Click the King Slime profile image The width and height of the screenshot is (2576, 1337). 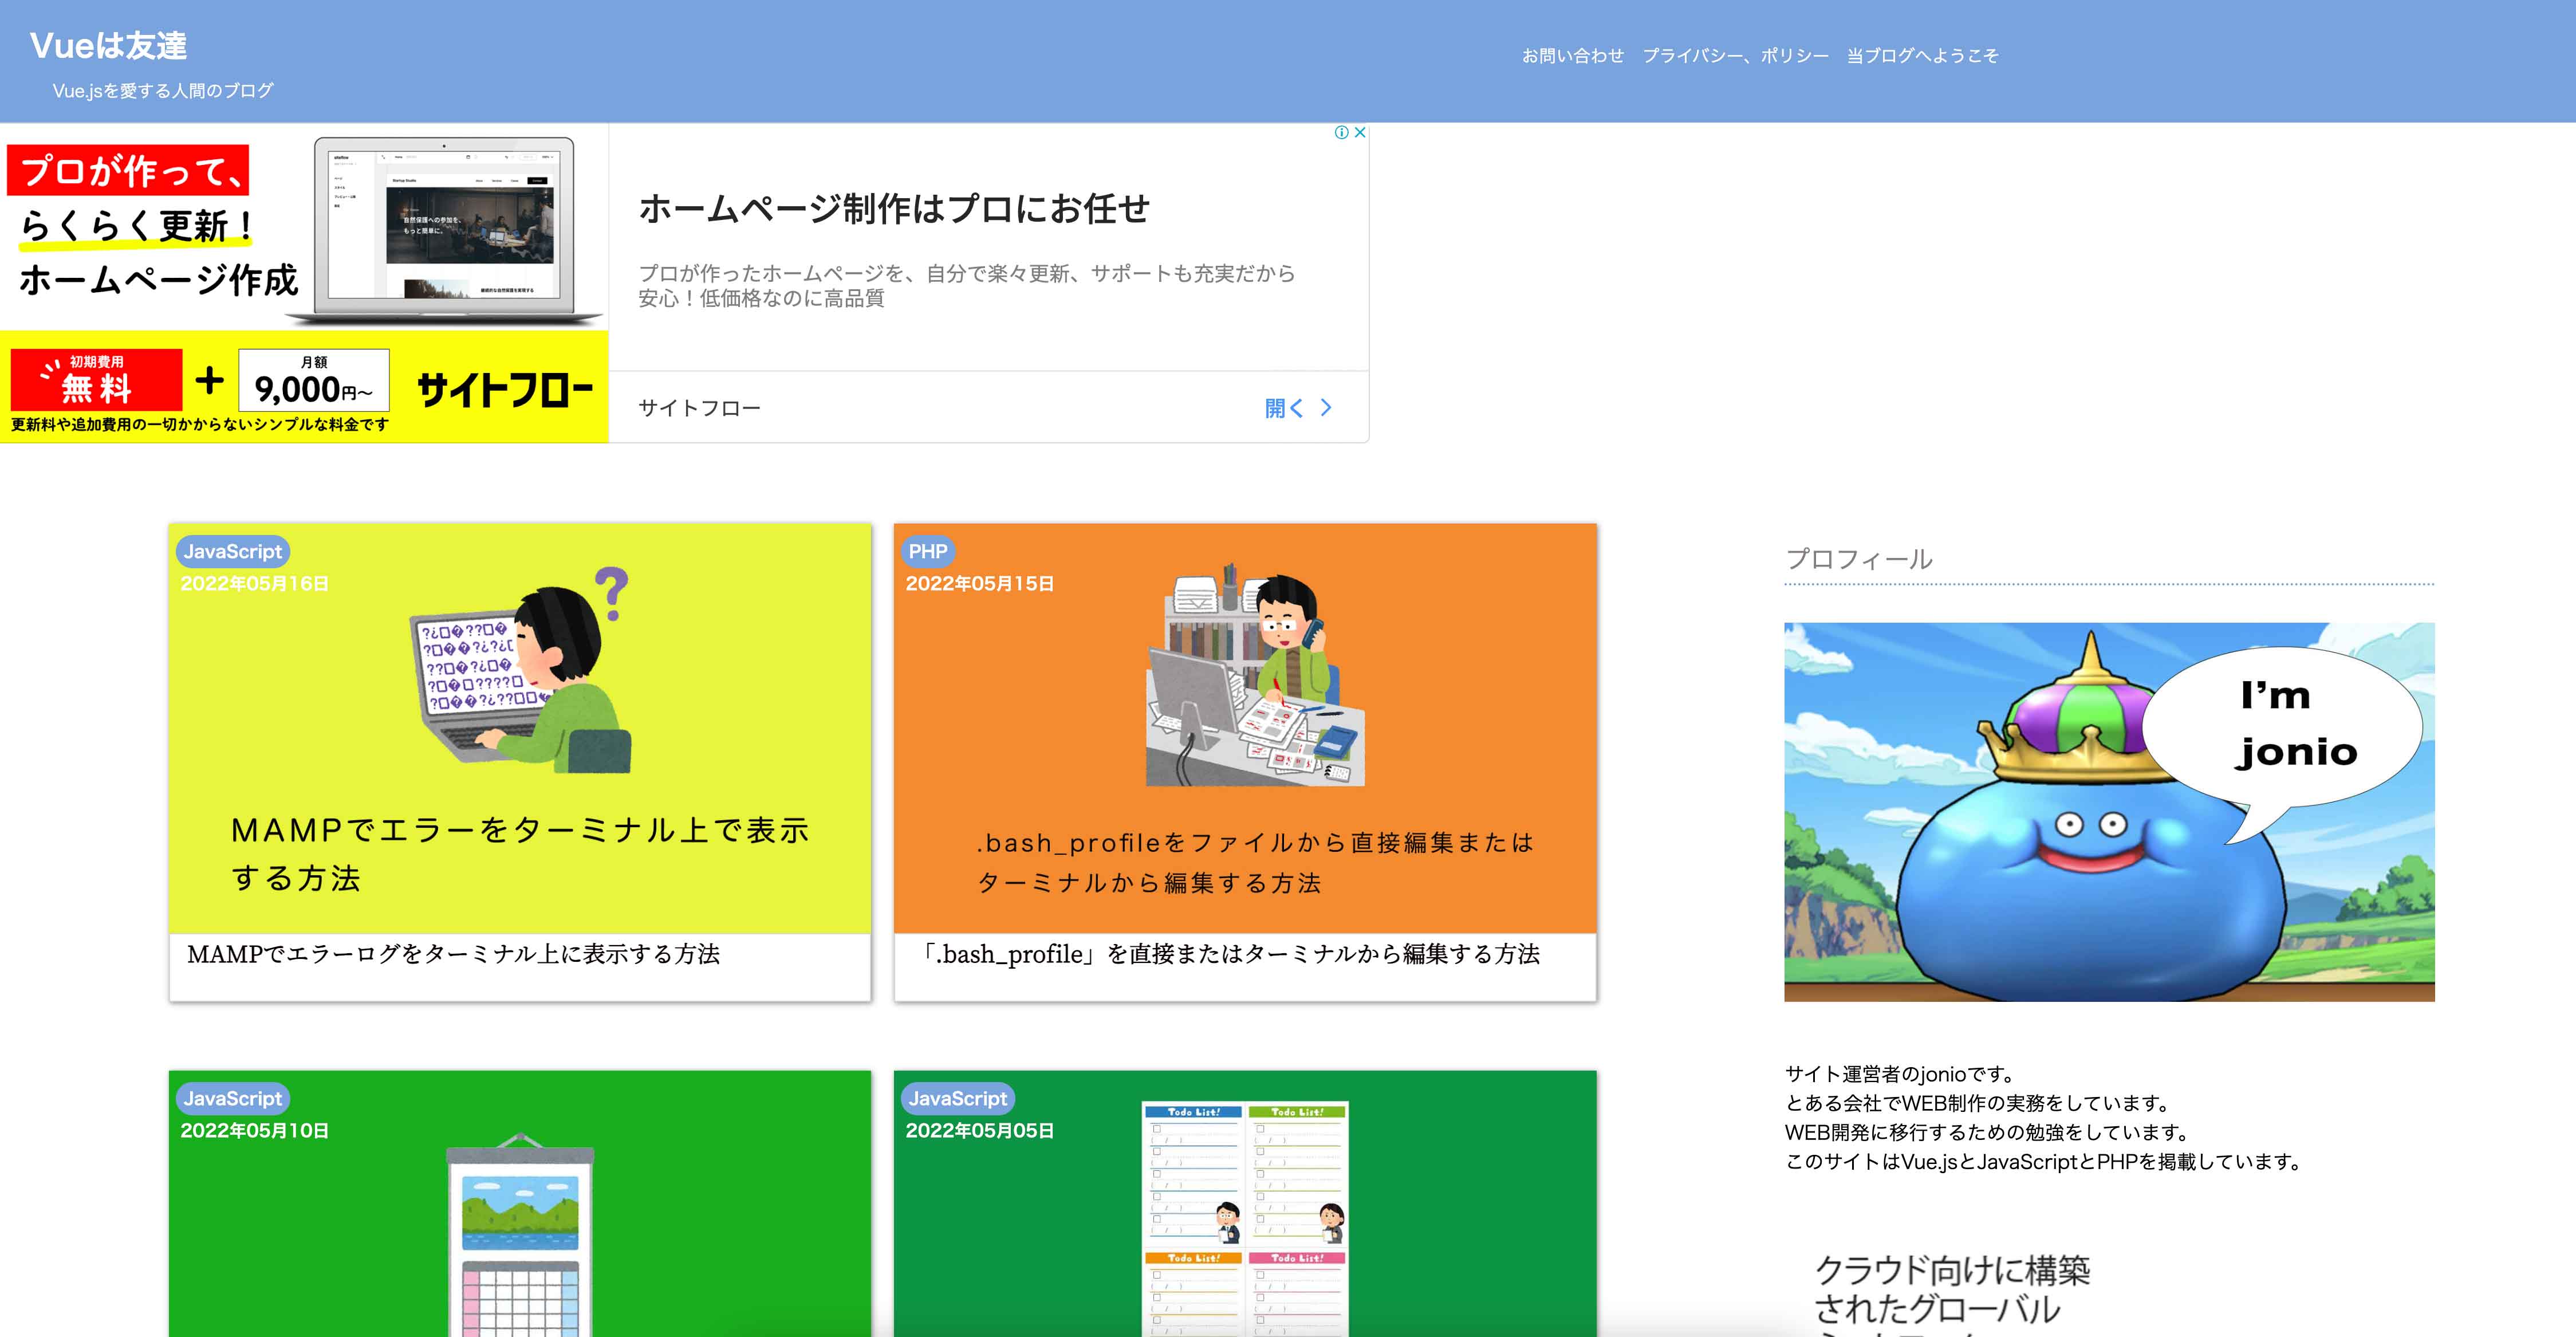[x=2108, y=812]
